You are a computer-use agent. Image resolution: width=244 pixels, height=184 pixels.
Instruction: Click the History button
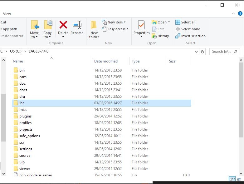point(160,36)
